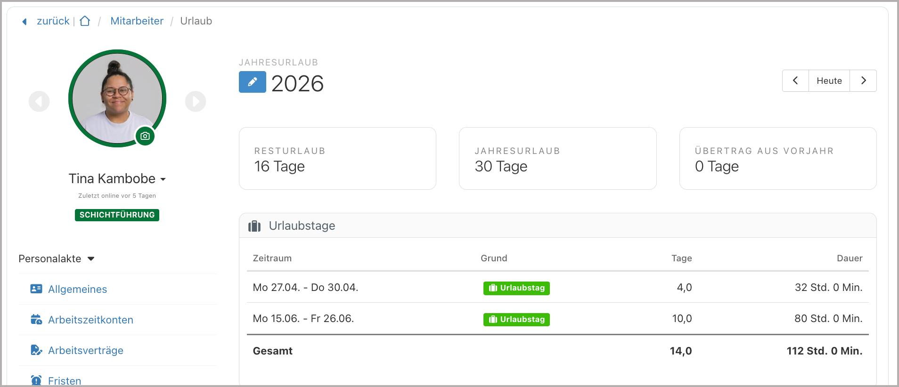The height and width of the screenshot is (387, 899).
Task: Open Arbeitszeitkonten in sidebar
Action: [x=90, y=320]
